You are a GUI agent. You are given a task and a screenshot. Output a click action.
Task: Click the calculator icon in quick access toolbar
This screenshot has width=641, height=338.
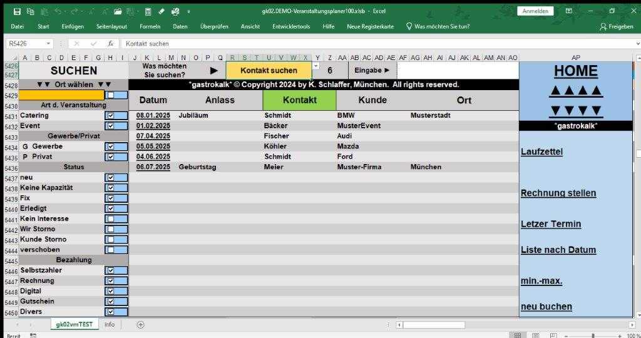(x=148, y=11)
